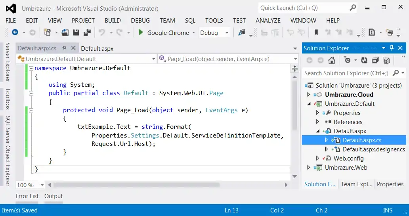Start debugging with the green play icon
409x216 pixels.
[x=141, y=32]
